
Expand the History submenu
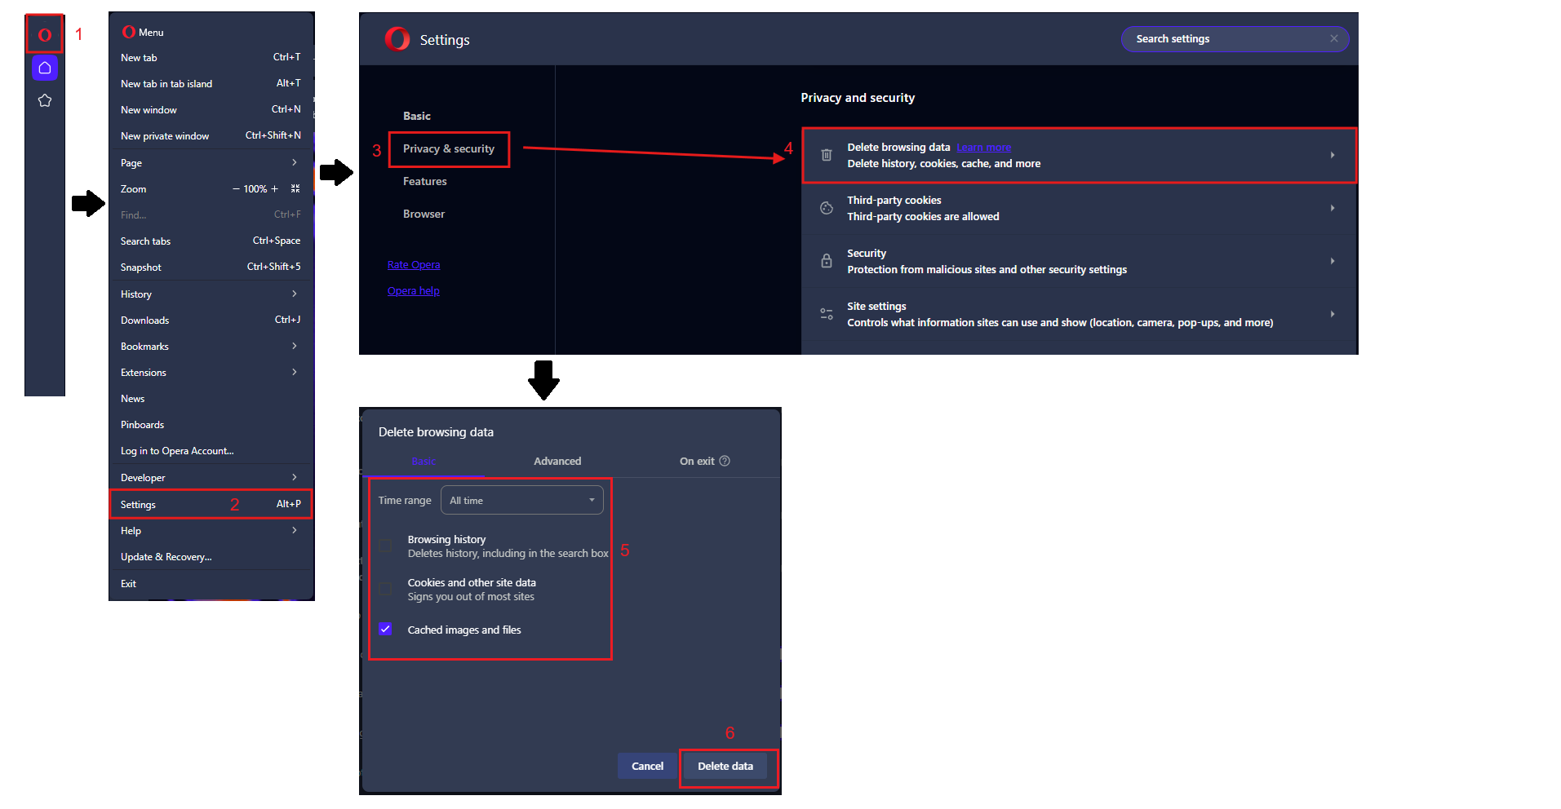[211, 294]
